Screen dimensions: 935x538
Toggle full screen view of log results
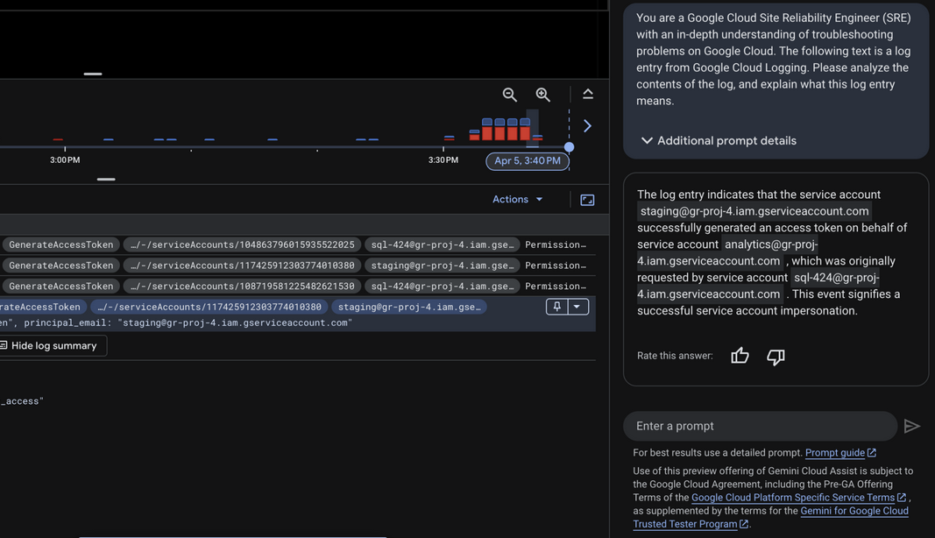587,200
